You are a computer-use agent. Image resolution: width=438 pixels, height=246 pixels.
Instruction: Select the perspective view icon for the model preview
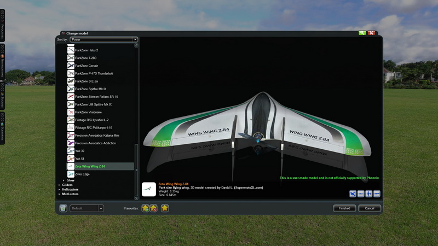pos(353,194)
